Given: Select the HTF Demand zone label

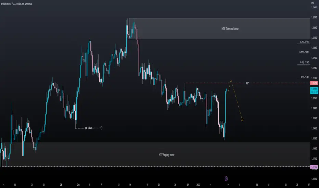Looking at the screenshot, I should click(230, 29).
